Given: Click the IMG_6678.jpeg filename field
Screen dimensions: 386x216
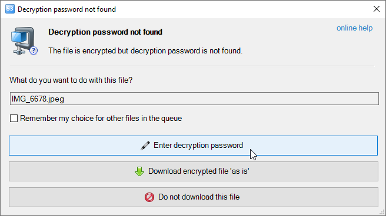Looking at the screenshot, I should point(194,99).
